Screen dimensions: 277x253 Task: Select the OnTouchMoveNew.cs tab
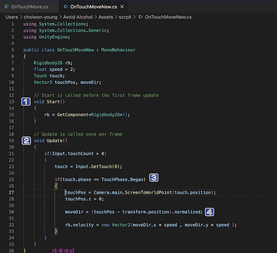coord(93,7)
